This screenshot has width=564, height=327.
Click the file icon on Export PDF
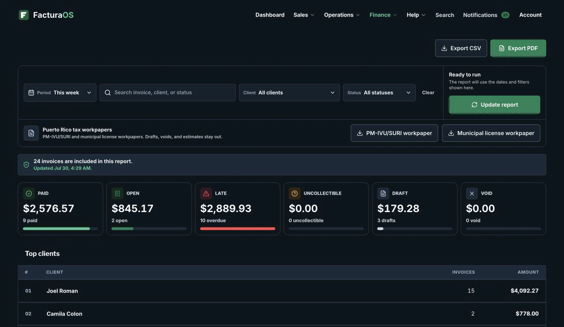click(502, 48)
